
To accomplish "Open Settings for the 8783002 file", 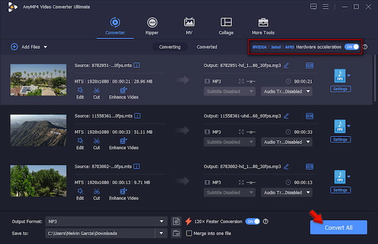I will [340, 190].
